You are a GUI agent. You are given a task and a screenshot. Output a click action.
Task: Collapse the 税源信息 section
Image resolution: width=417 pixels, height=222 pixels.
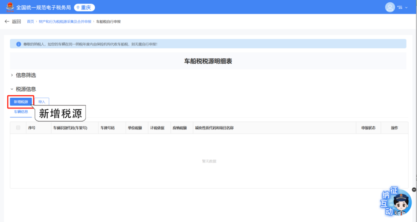tap(12, 89)
